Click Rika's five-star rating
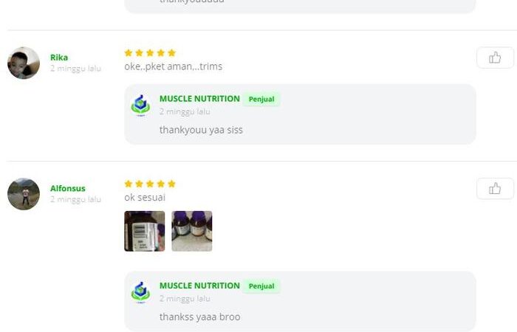 150,53
